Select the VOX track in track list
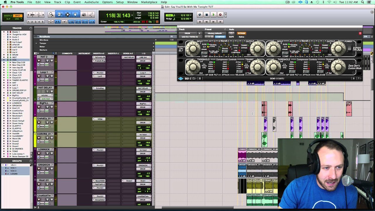 click(x=14, y=60)
